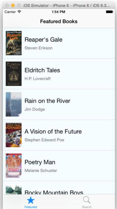The image size is (117, 209).
Task: Tap the Reaper's Gale book cover
Action: point(14,43)
